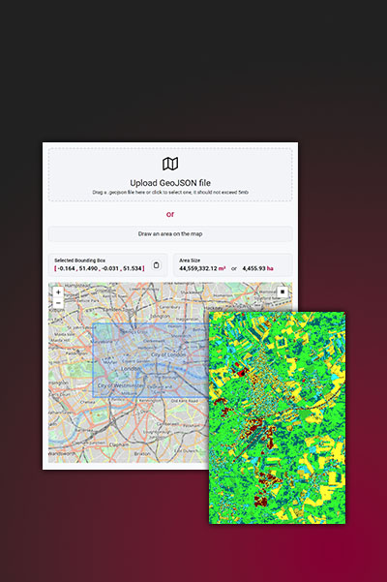
Task: Click the Draw an area on the map button
Action: coord(170,233)
